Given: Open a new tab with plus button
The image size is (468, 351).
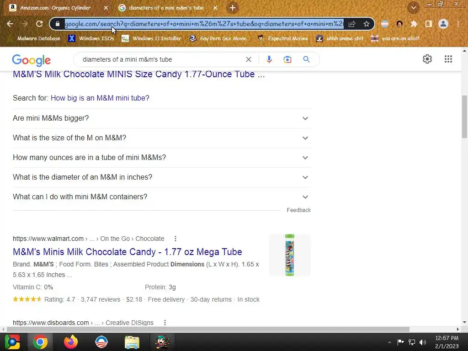Looking at the screenshot, I should click(233, 8).
